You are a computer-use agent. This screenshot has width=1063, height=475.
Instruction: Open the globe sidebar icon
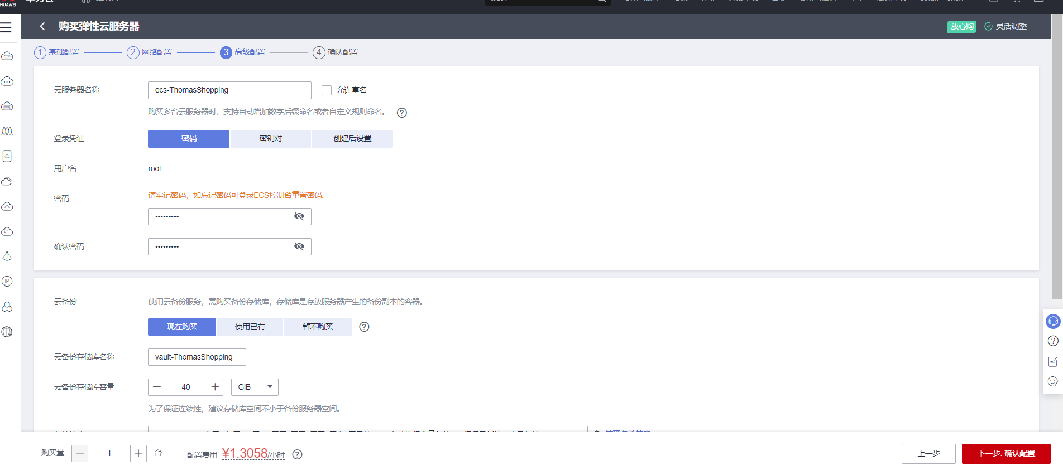tap(7, 332)
